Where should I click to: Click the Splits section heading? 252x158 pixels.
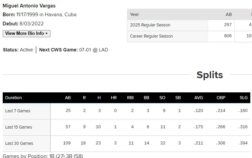point(210,75)
